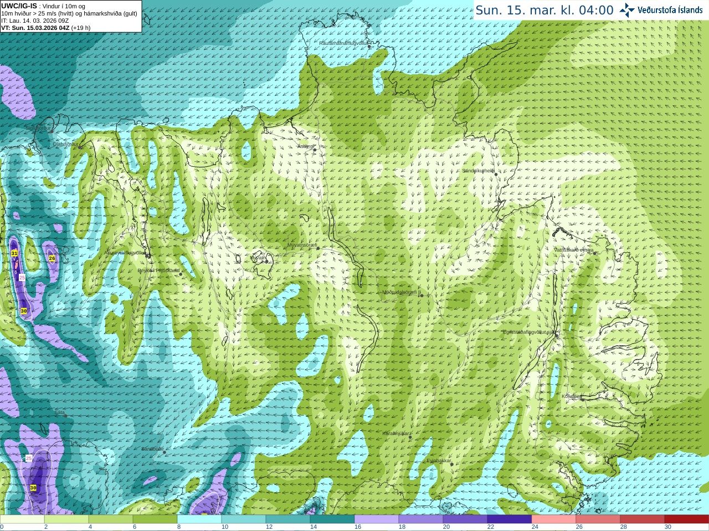
Task: Pick the 28–30 m/s red legend swatch
Action: coord(643,519)
